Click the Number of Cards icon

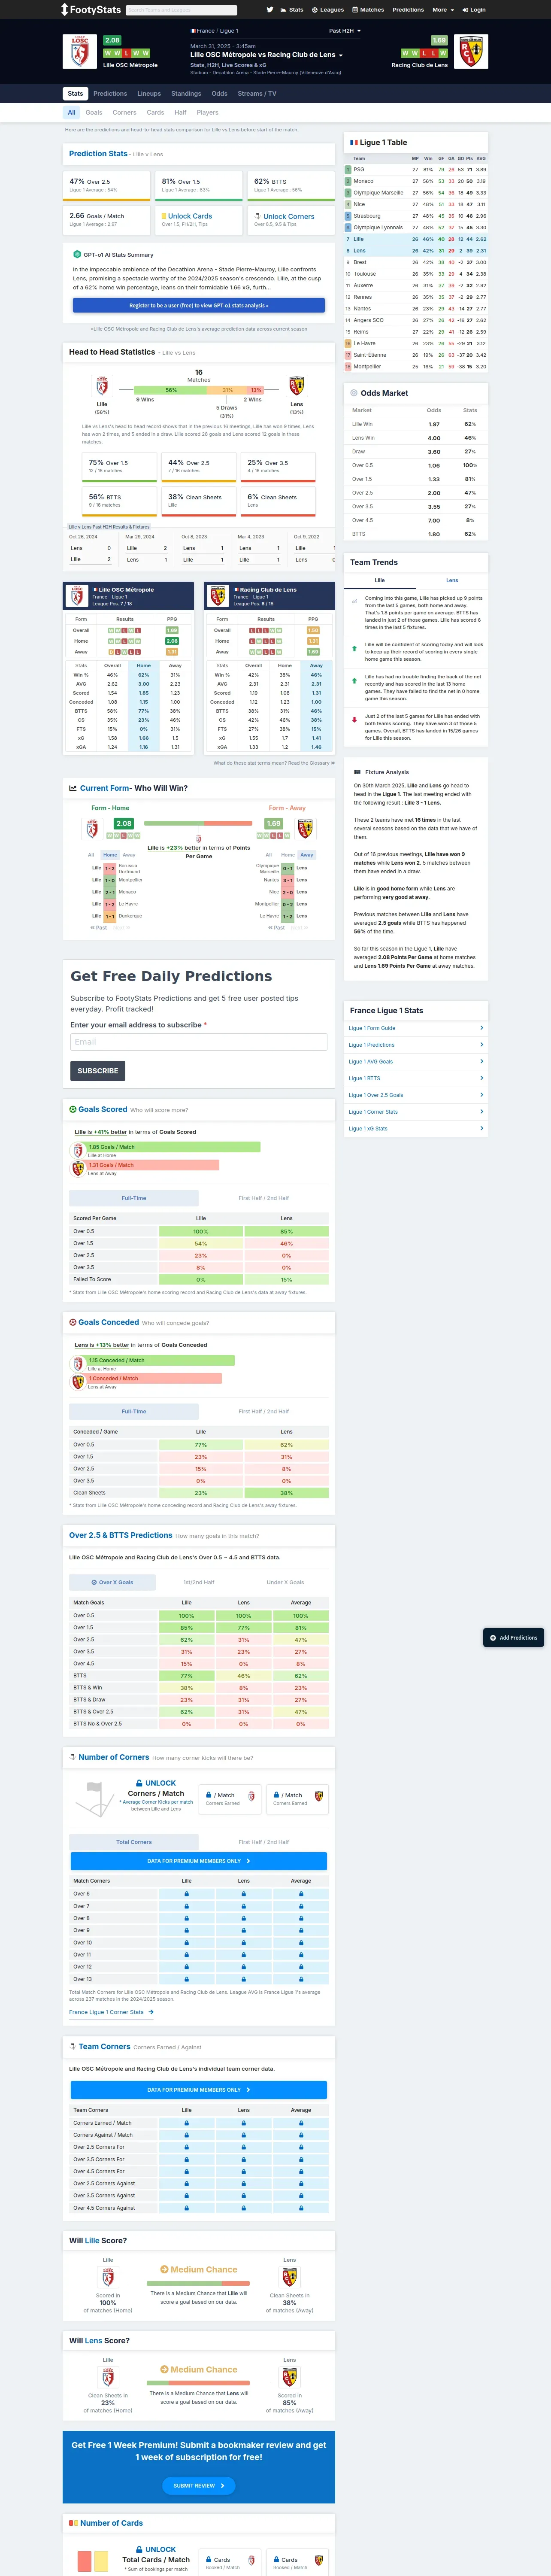point(73,2523)
